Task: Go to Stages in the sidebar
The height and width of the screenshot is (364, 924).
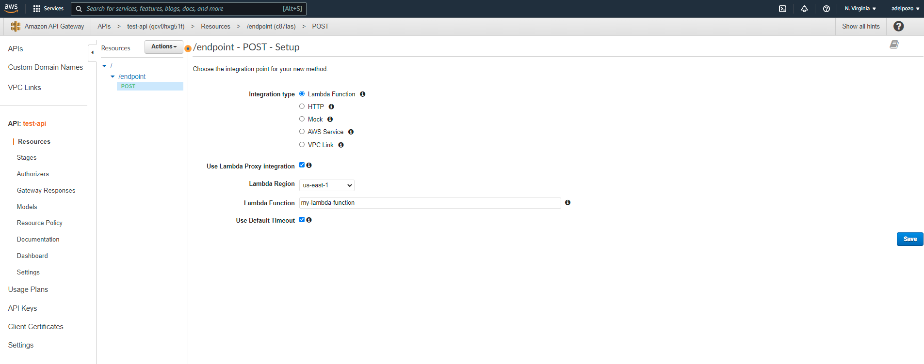Action: pyautogui.click(x=27, y=158)
